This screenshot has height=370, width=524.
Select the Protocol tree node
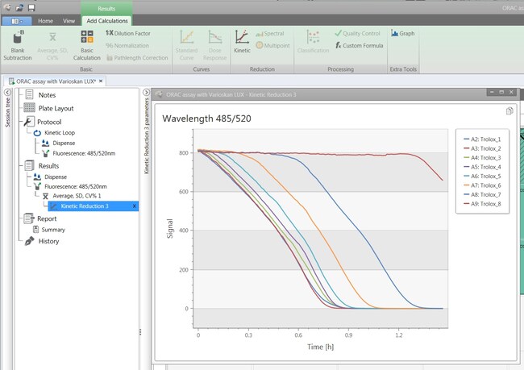pos(49,122)
